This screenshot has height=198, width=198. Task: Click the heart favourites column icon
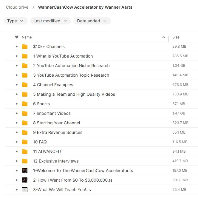(x=17, y=37)
